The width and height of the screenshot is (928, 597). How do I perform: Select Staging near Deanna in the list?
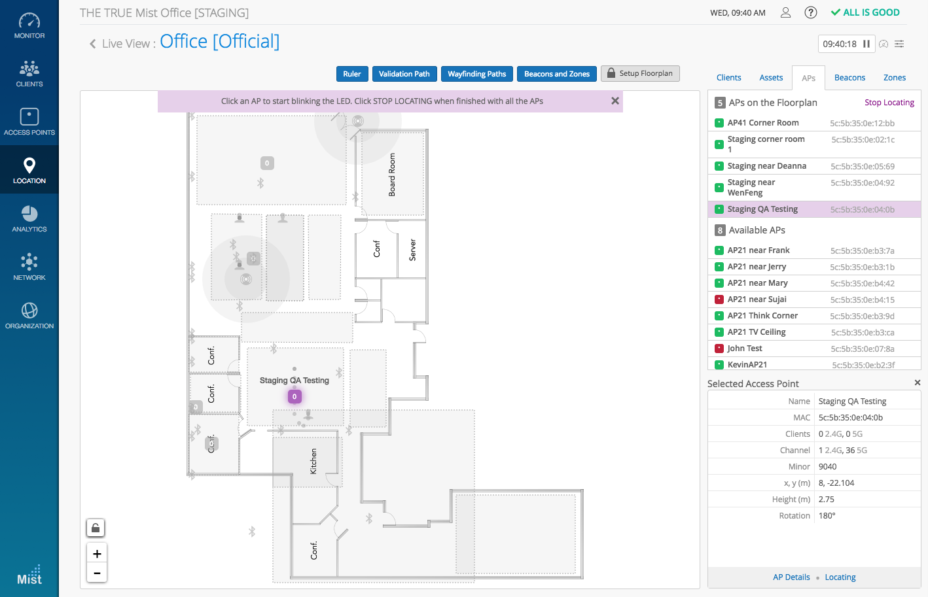(814, 166)
